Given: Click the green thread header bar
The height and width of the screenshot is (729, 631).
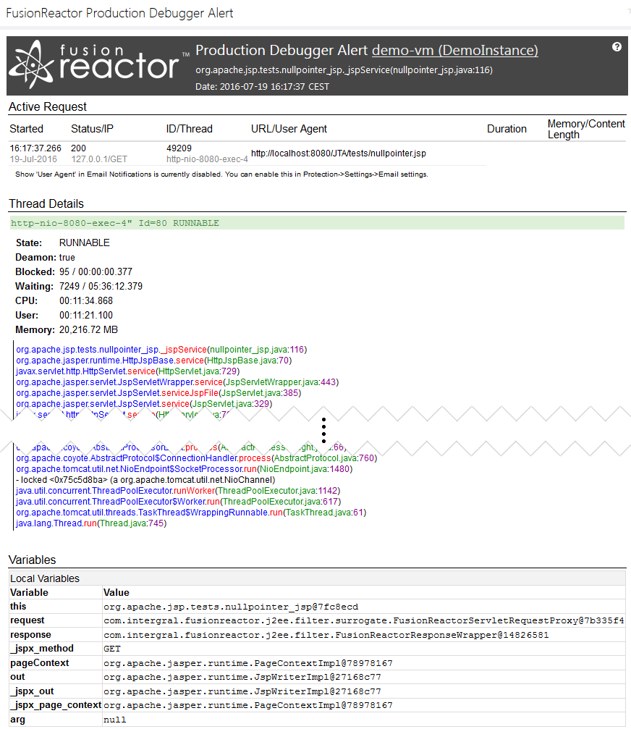Looking at the screenshot, I should tap(317, 223).
